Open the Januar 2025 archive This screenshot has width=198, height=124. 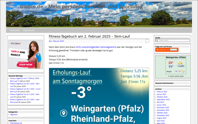coord(161,94)
